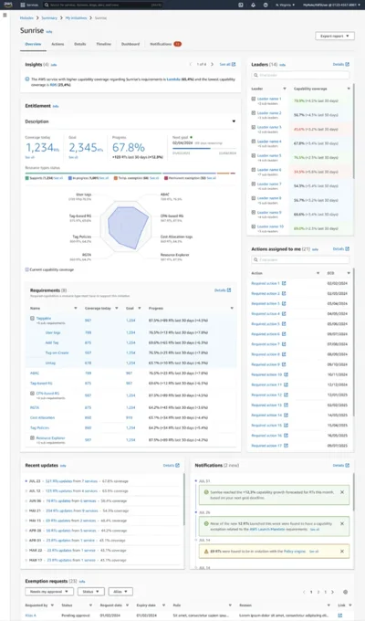Switch to the Timeline tab
Image resolution: width=365 pixels, height=621 pixels.
(104, 44)
